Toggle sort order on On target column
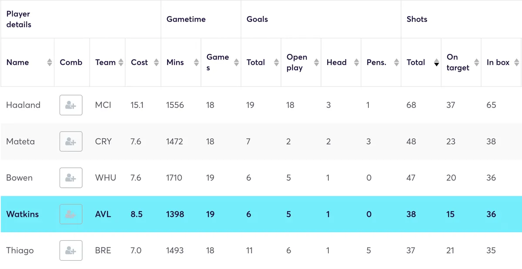Viewport: 522px width, 269px height. [x=477, y=62]
